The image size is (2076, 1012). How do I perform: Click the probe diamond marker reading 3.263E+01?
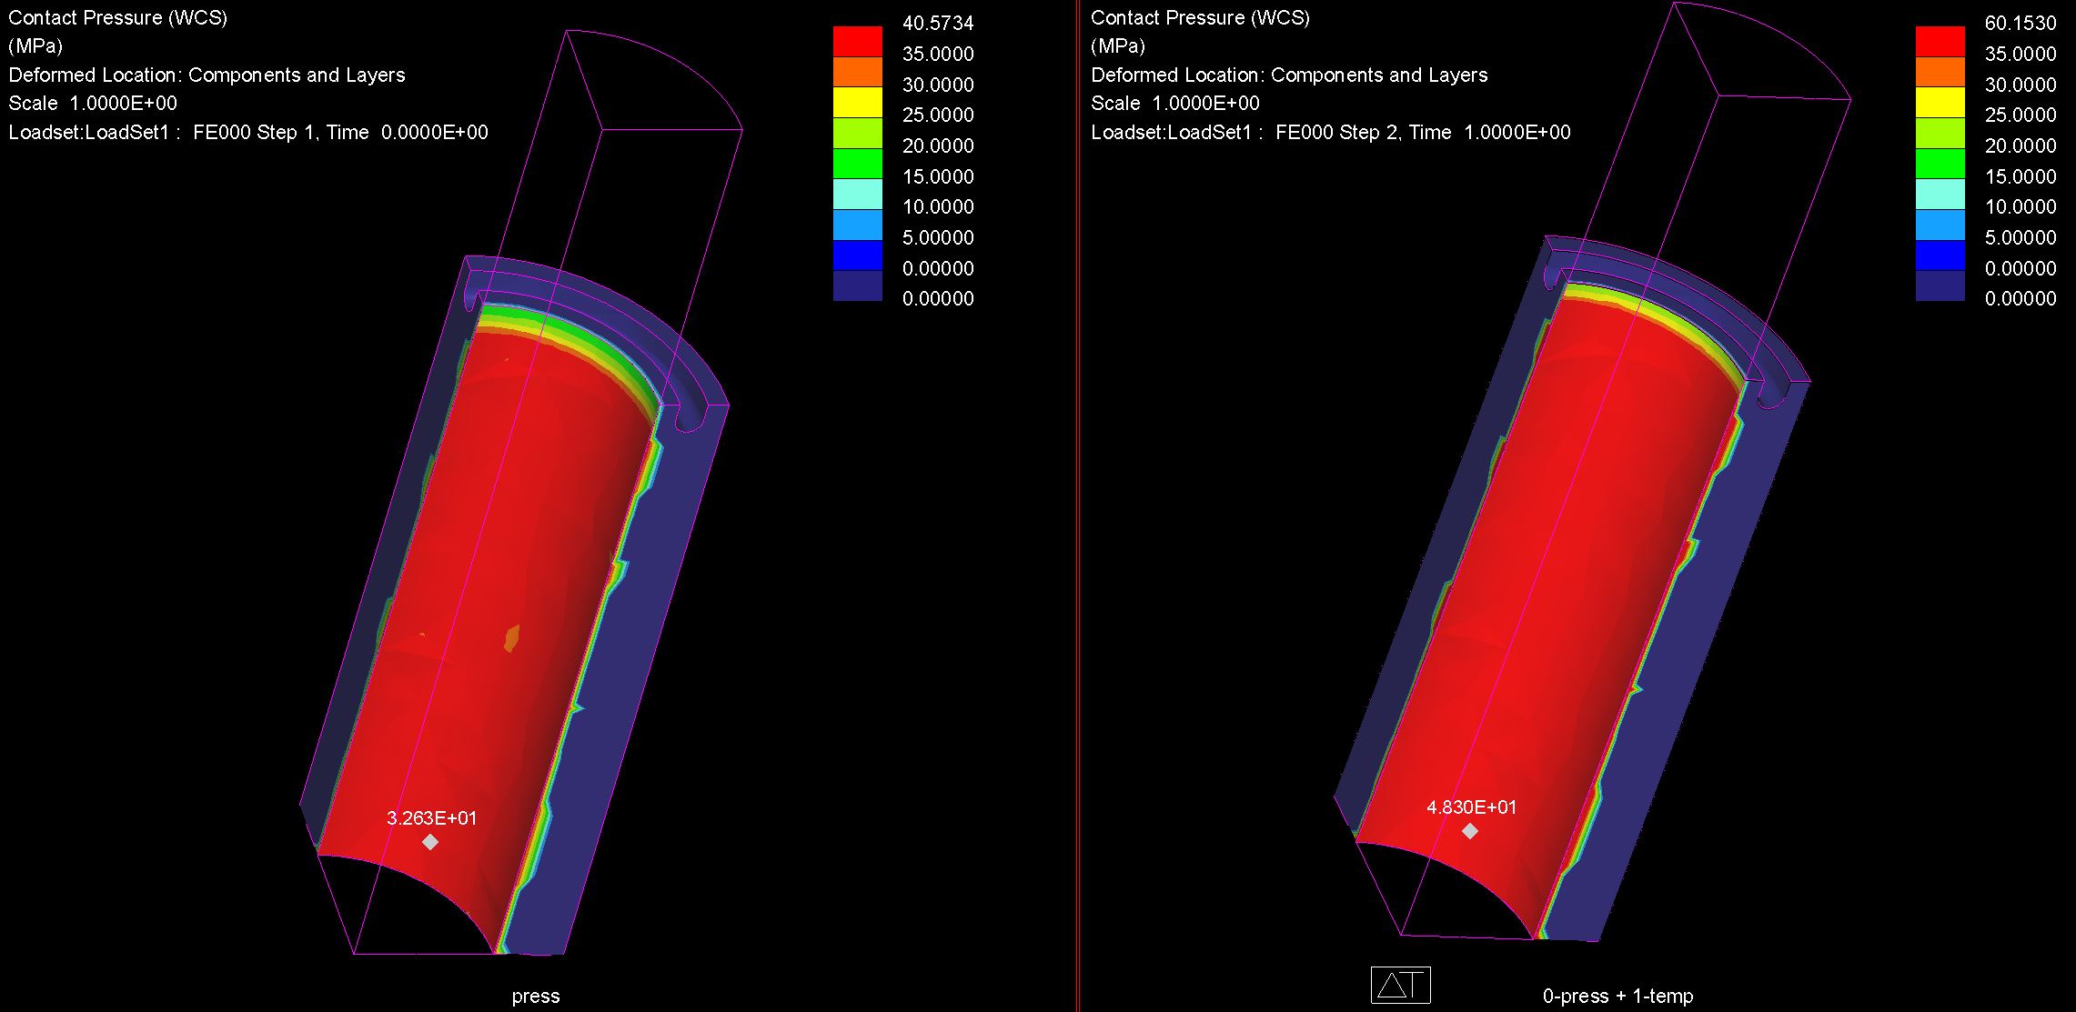pyautogui.click(x=430, y=842)
